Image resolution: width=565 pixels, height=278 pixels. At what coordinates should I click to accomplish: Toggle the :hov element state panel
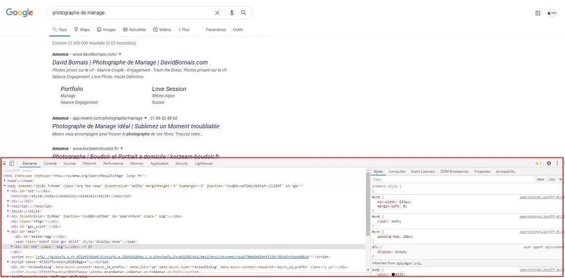coord(540,179)
